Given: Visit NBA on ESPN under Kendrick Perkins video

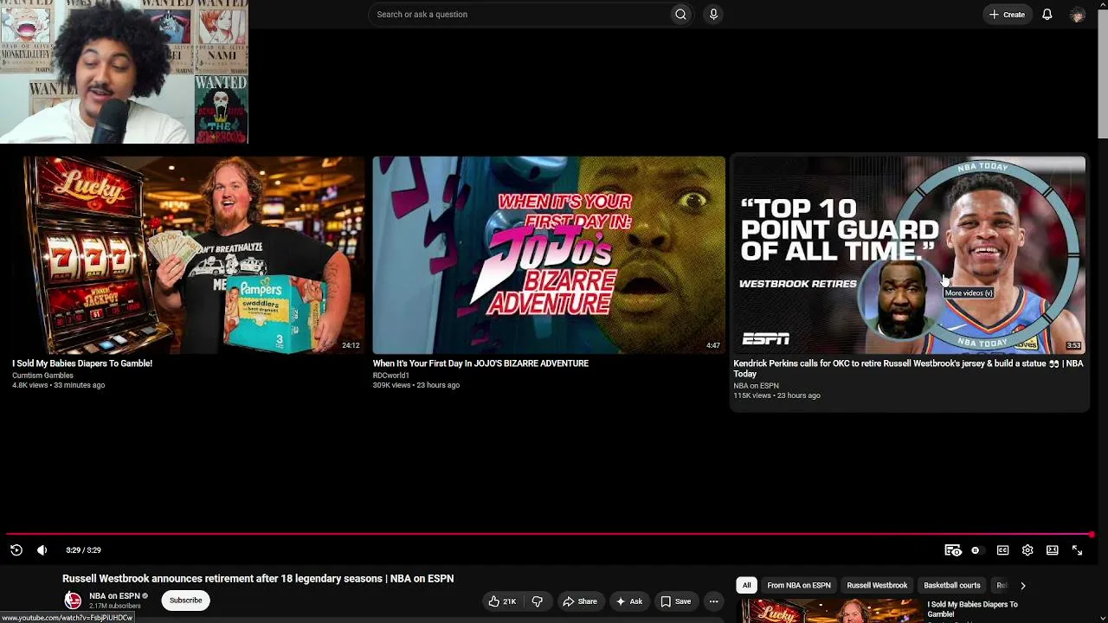Looking at the screenshot, I should (x=756, y=386).
